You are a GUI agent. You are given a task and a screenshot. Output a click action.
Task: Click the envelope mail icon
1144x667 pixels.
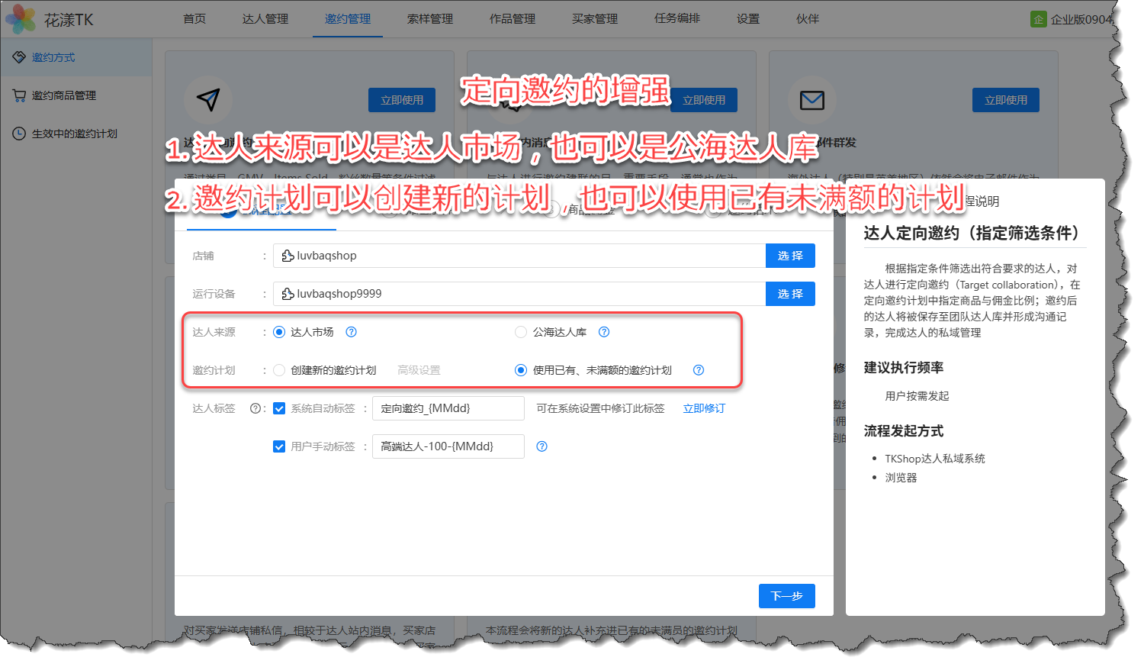811,100
